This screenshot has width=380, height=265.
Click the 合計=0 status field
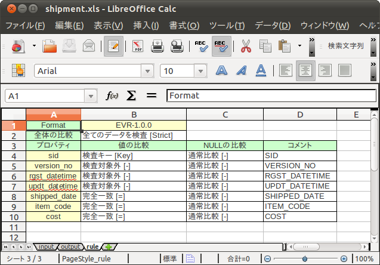coord(239,258)
